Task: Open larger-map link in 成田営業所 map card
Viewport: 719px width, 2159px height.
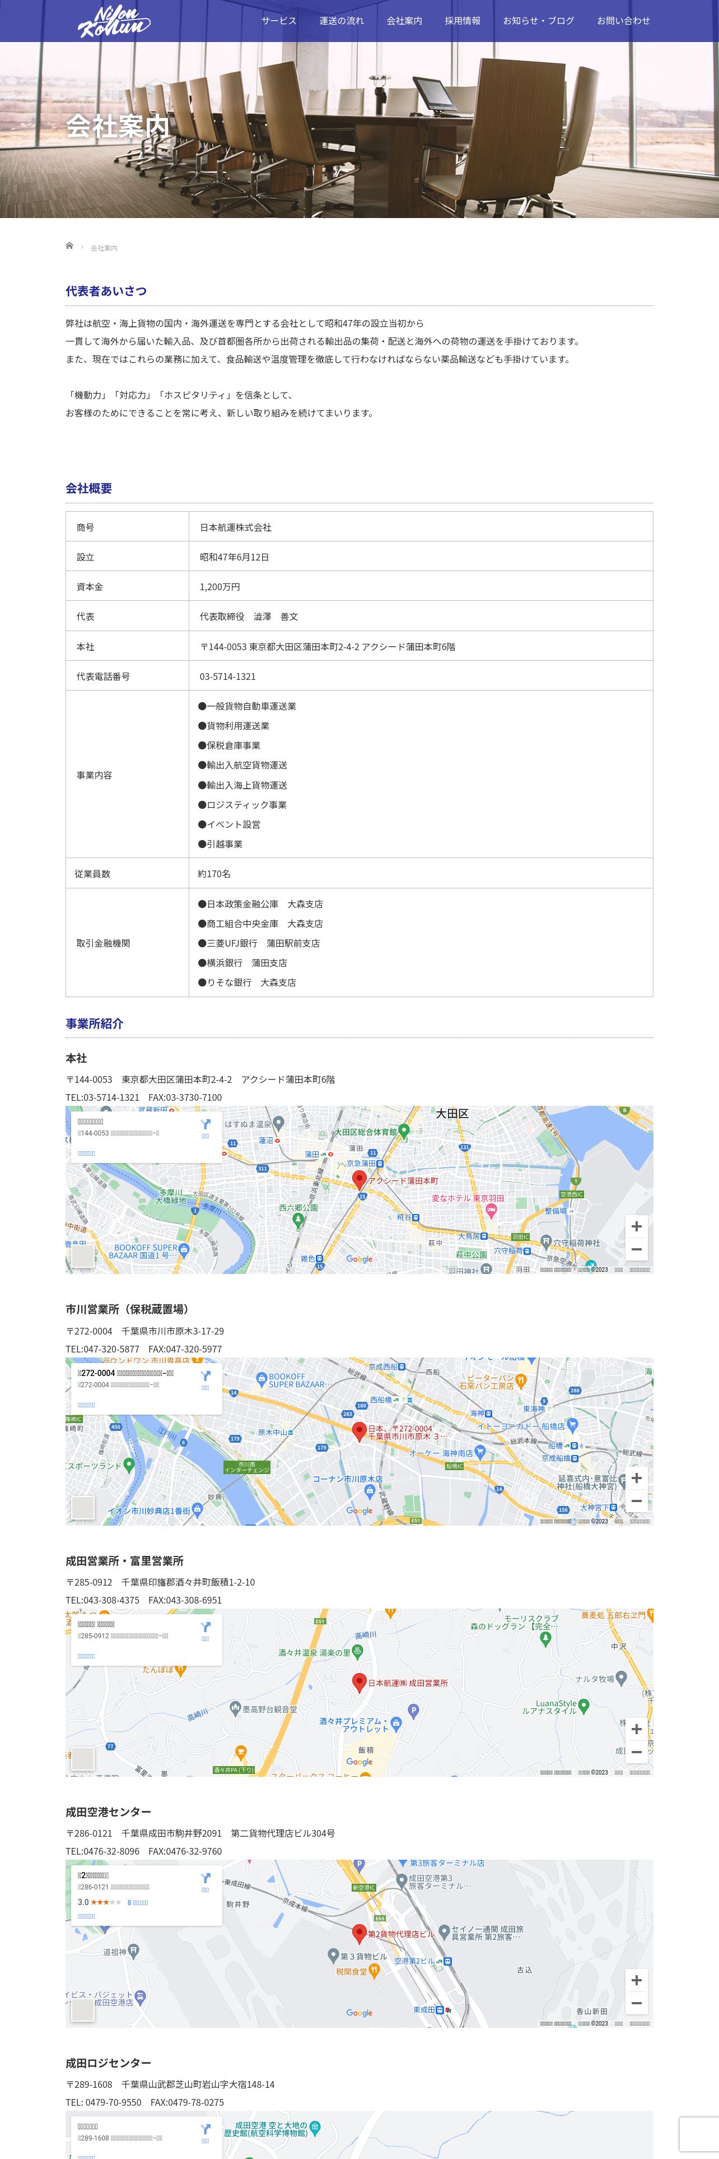Action: click(x=86, y=1655)
